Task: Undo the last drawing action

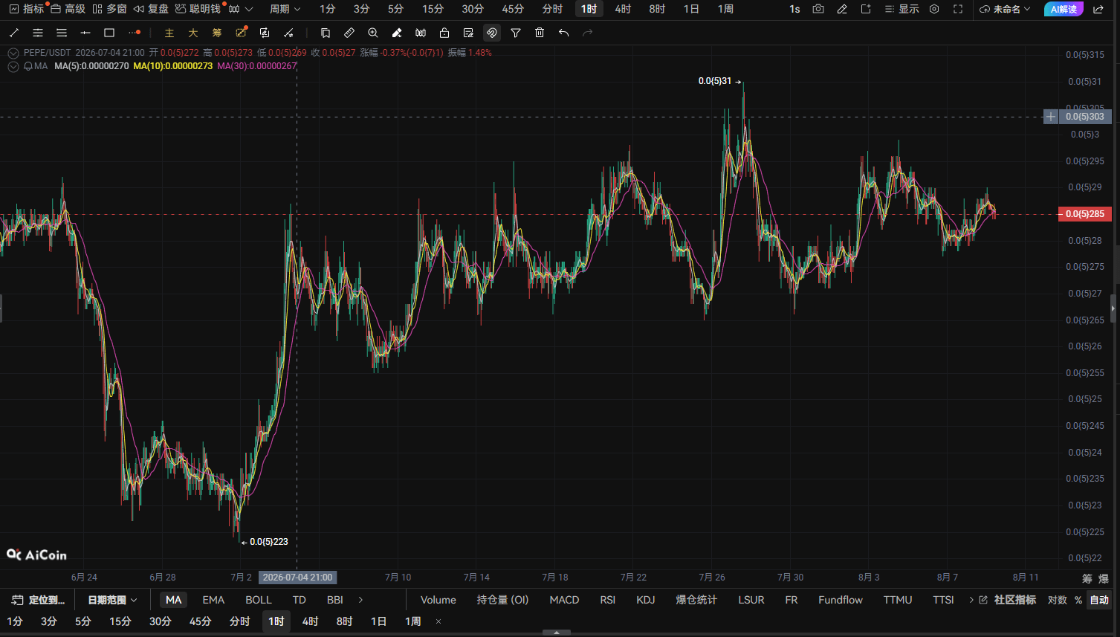Action: [563, 33]
